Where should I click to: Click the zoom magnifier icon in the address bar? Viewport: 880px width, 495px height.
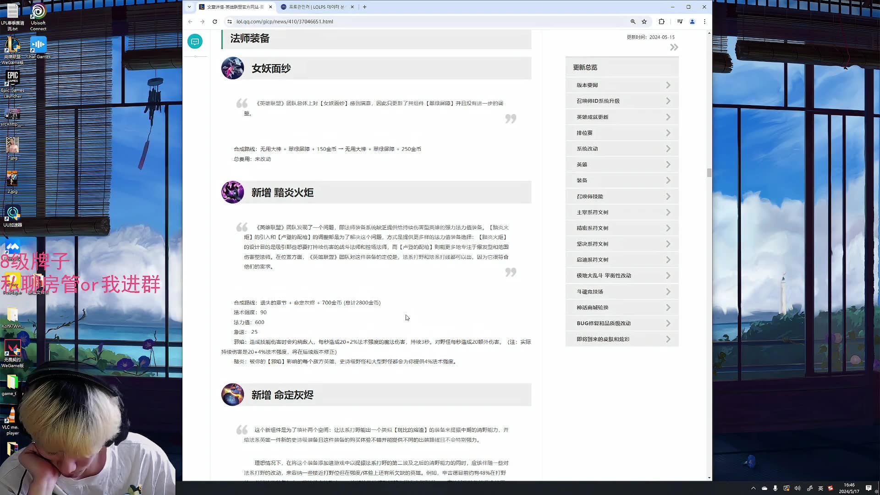pos(633,22)
